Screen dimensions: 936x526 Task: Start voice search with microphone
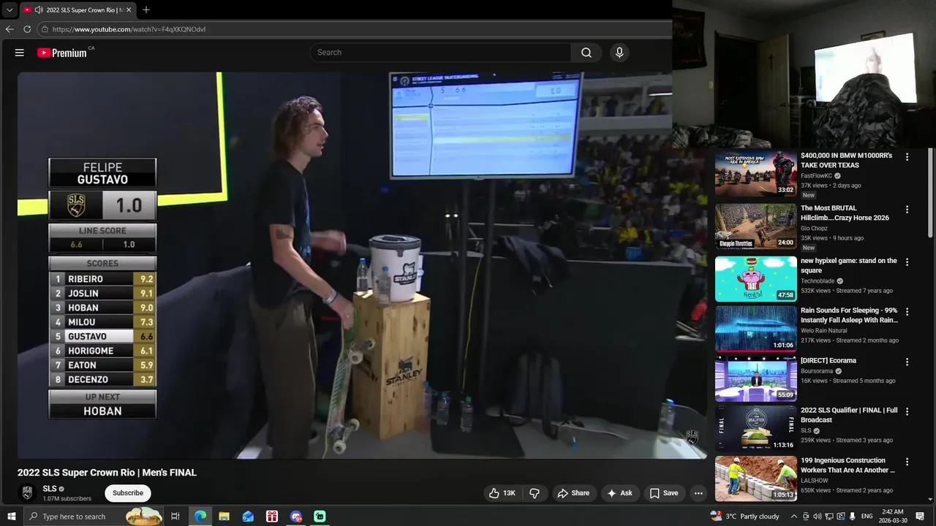(619, 53)
